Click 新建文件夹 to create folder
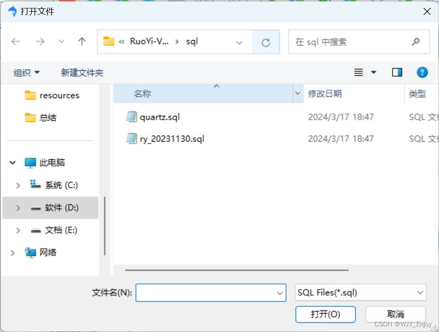 pos(82,73)
